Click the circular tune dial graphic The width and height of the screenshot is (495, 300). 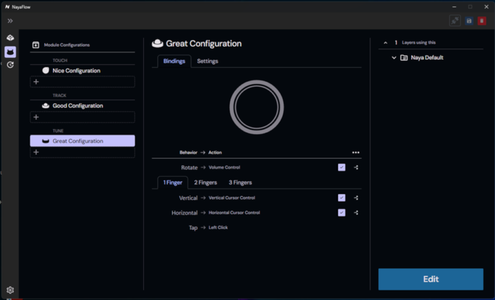click(x=257, y=107)
